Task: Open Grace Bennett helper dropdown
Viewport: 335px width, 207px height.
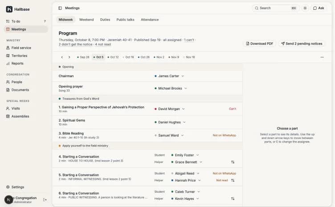Action: [x=187, y=162]
